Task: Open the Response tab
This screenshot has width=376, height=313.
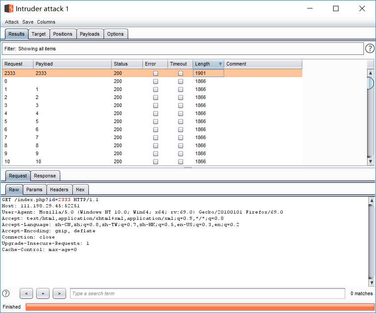Action: (45, 176)
